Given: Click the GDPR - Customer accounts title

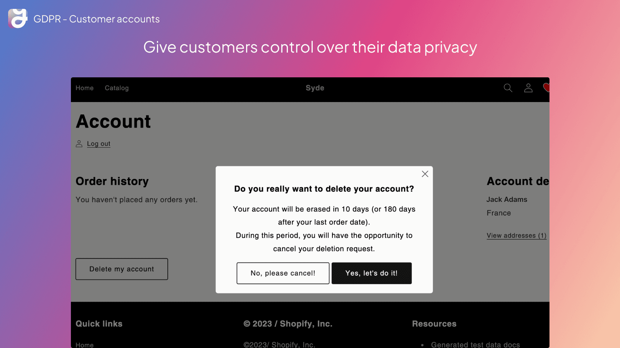Looking at the screenshot, I should (x=96, y=19).
